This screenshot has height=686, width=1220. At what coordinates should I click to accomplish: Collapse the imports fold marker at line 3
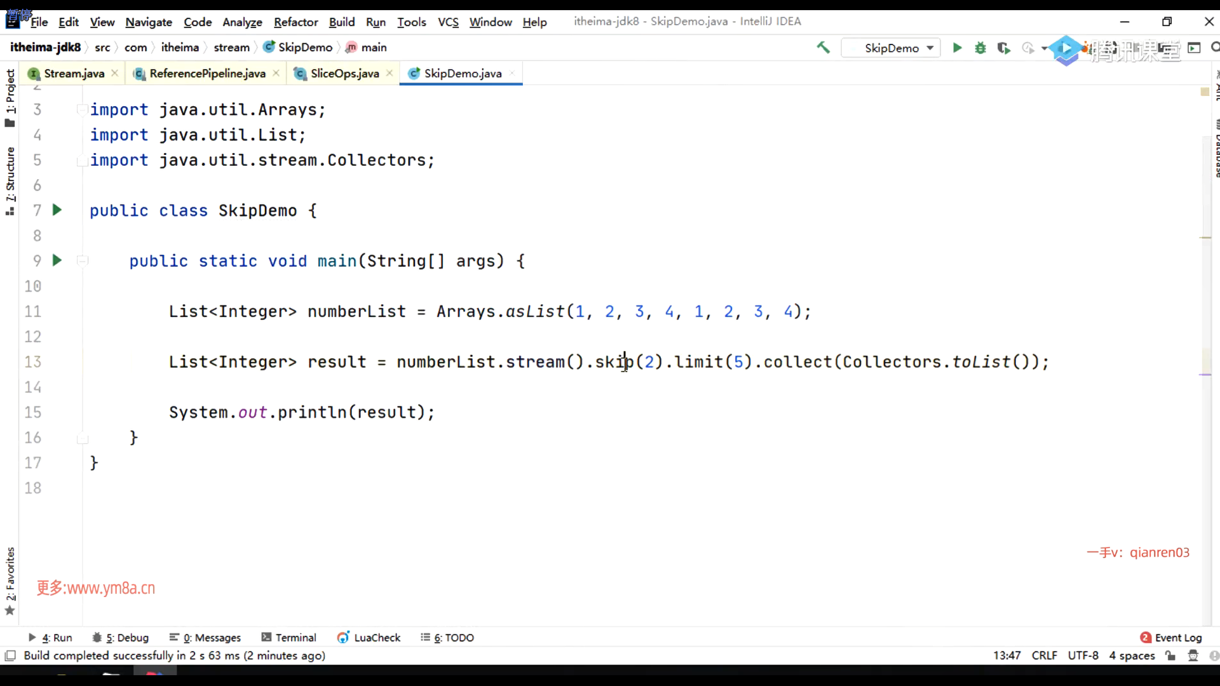pyautogui.click(x=82, y=109)
